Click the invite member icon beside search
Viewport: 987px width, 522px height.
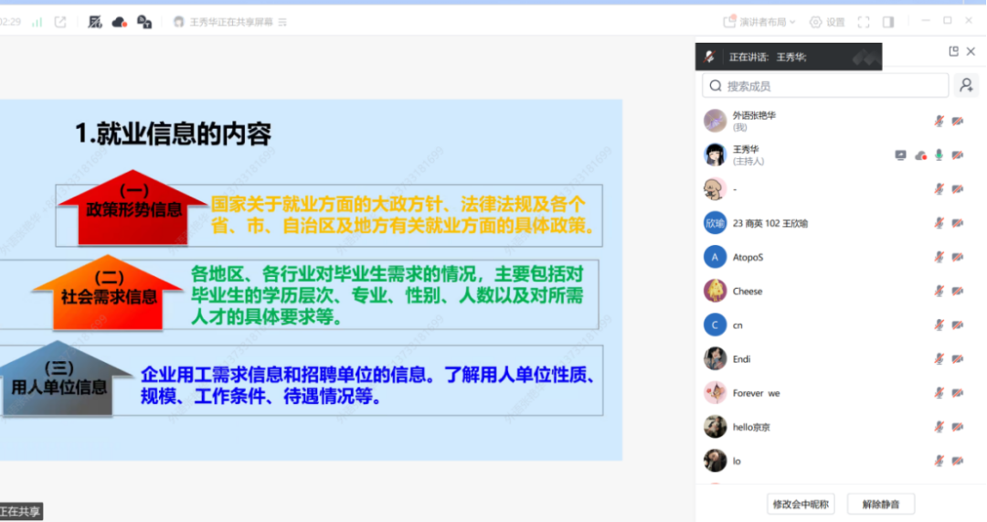click(x=964, y=86)
